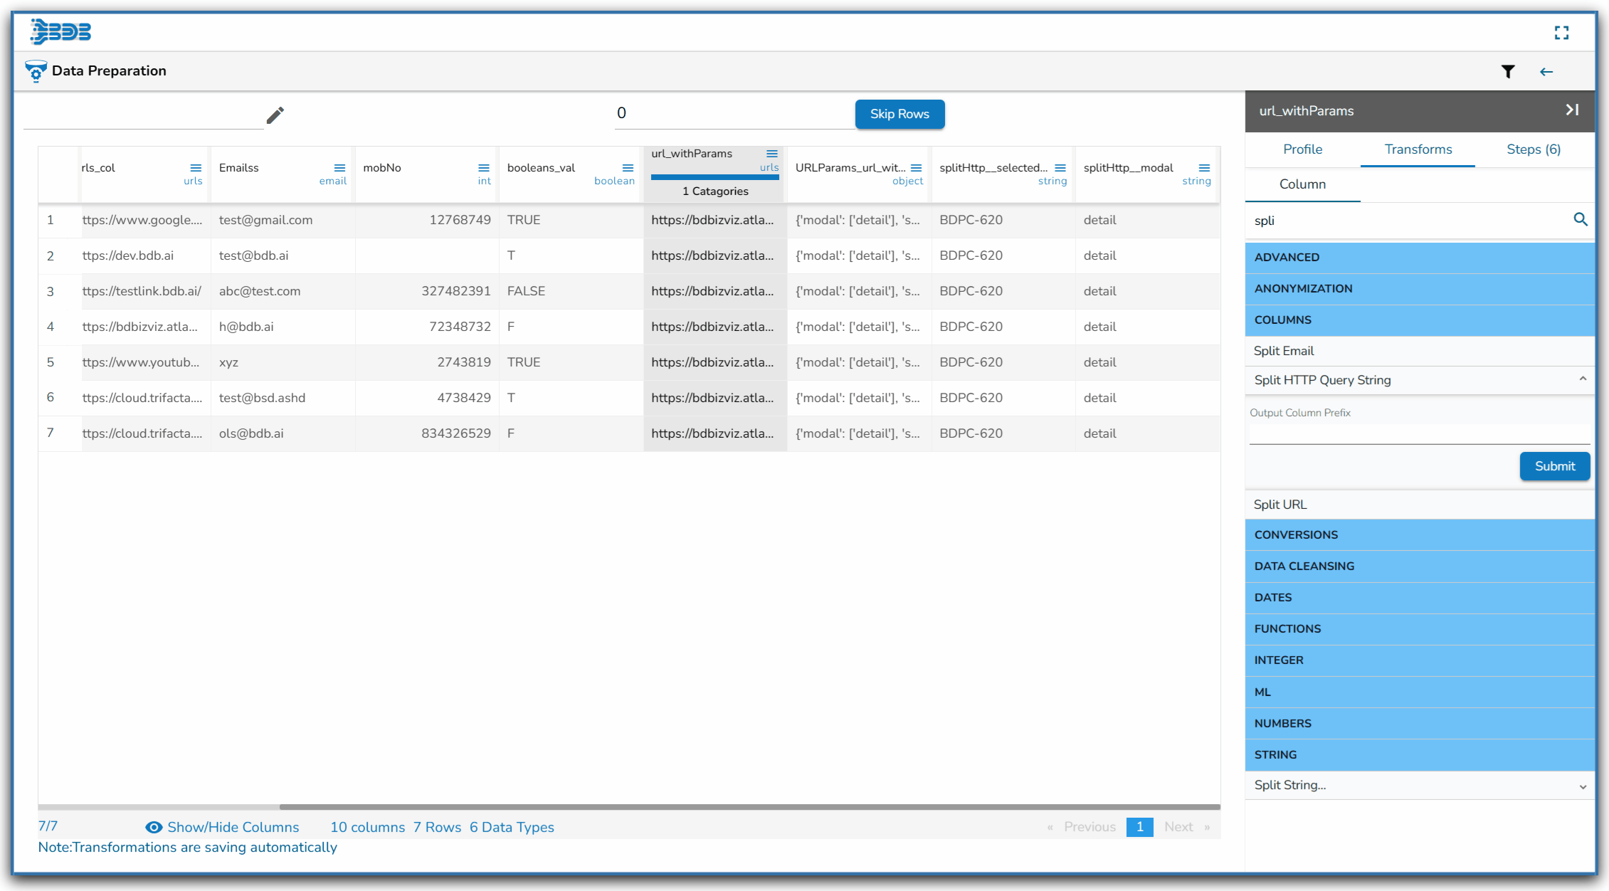Open the booleans_val column menu icon

point(628,168)
